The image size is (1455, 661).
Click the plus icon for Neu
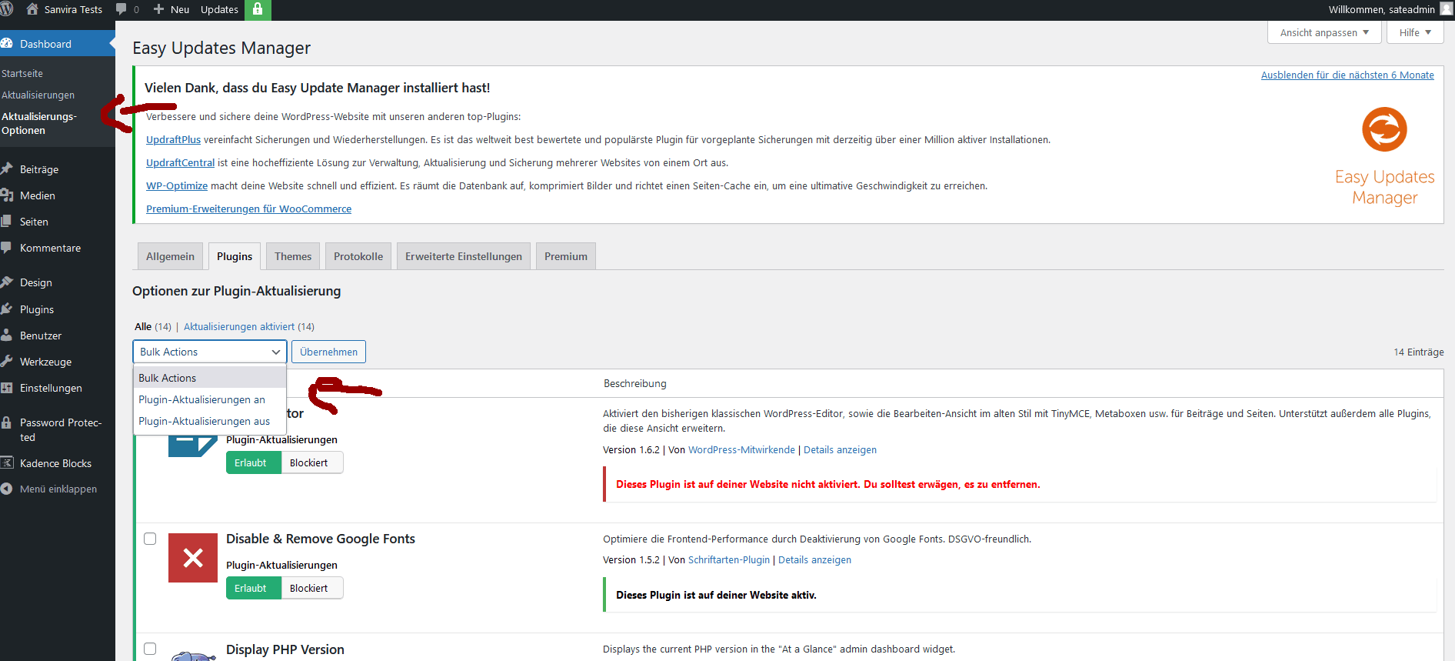(158, 9)
